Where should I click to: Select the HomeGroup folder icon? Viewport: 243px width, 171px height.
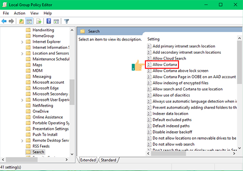[x=28, y=36]
